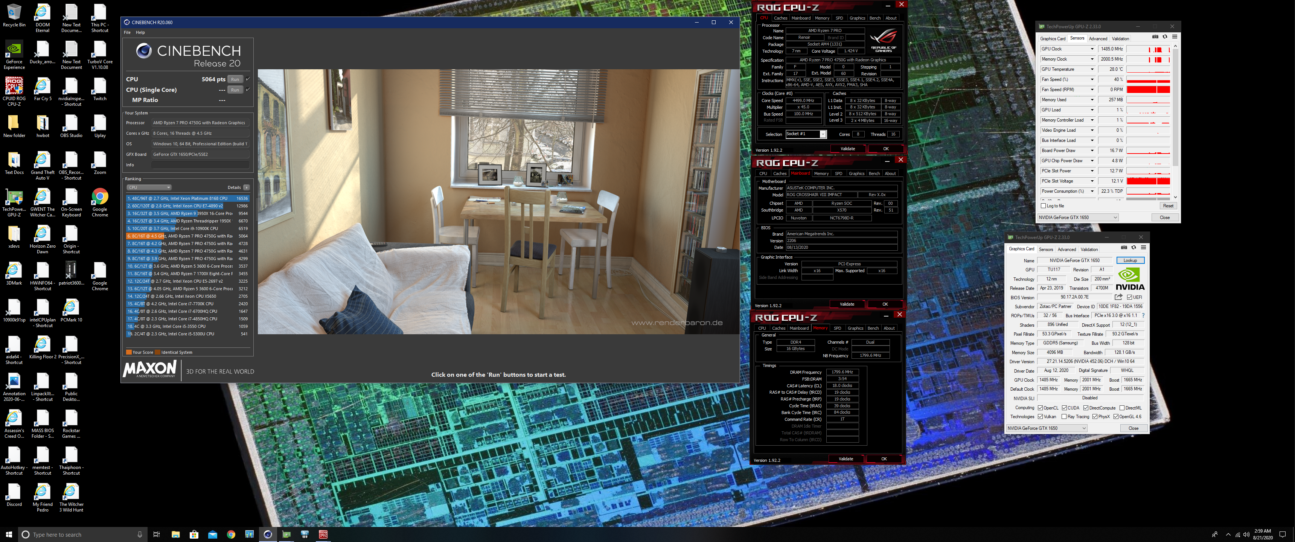Click the GPU-Z icon in the taskbar
The image size is (1295, 542).
point(286,534)
